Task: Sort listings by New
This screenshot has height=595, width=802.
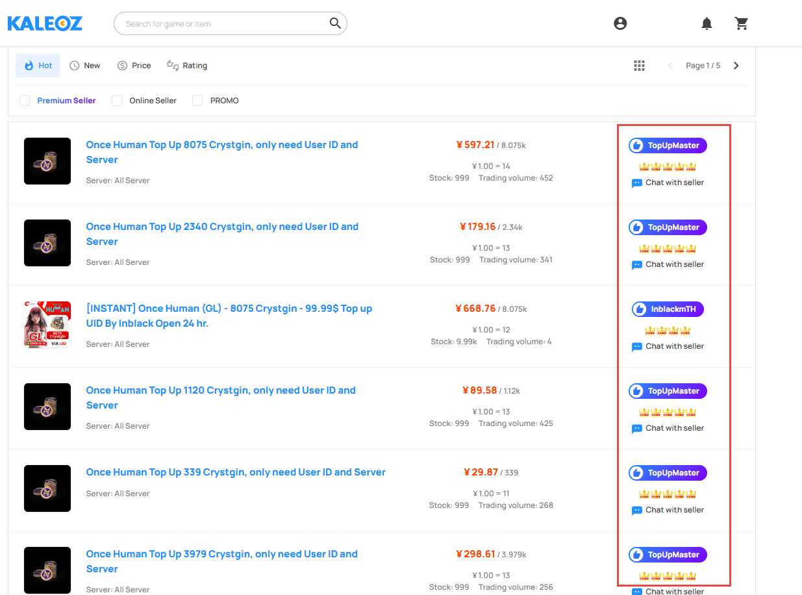Action: pos(85,66)
